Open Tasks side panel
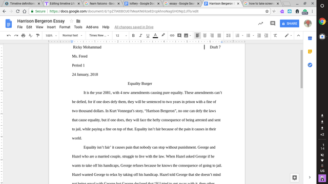This screenshot has width=328, height=184. [310, 65]
